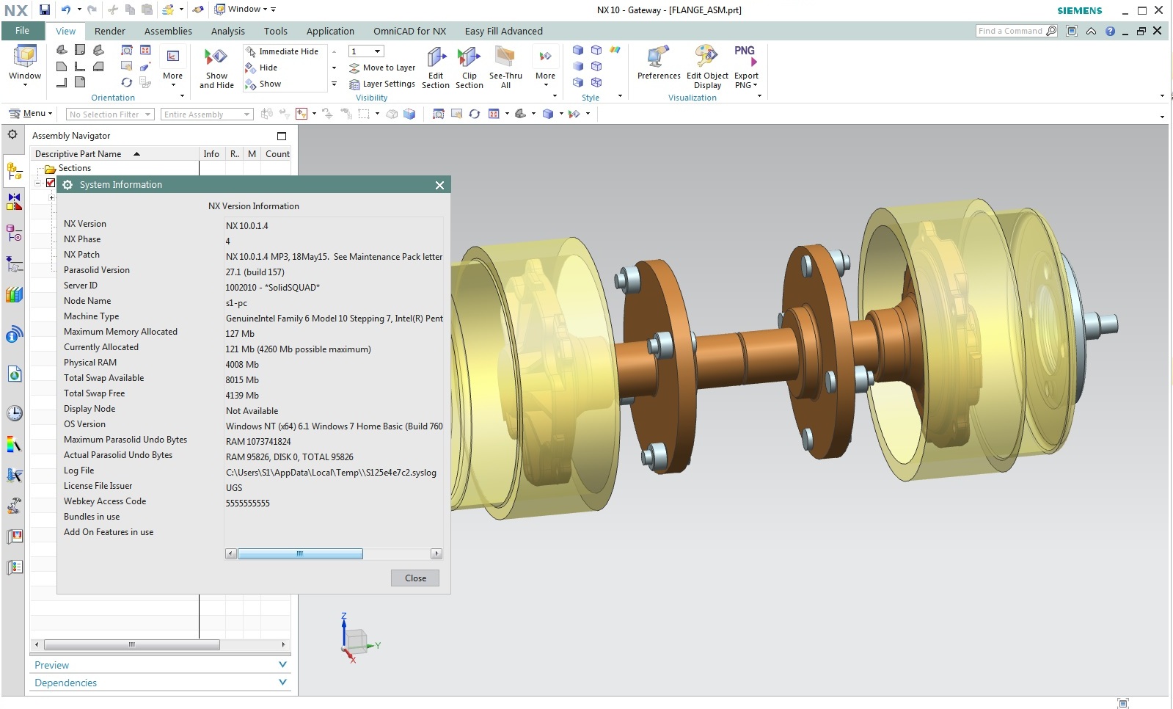Click the Undo arrow icon
This screenshot has width=1173, height=709.
tap(66, 10)
